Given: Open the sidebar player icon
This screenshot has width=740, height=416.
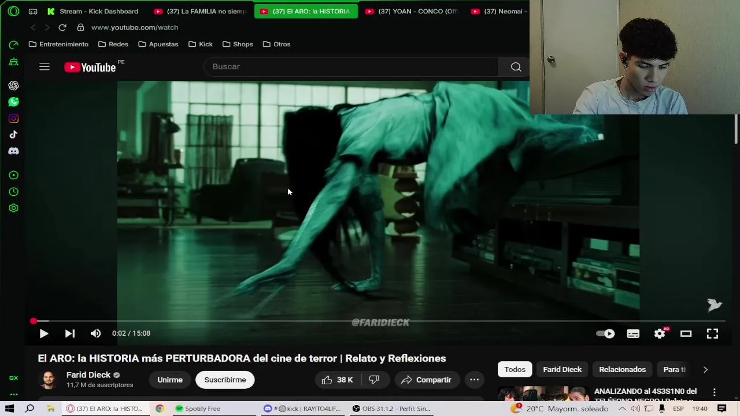Looking at the screenshot, I should click(13, 175).
